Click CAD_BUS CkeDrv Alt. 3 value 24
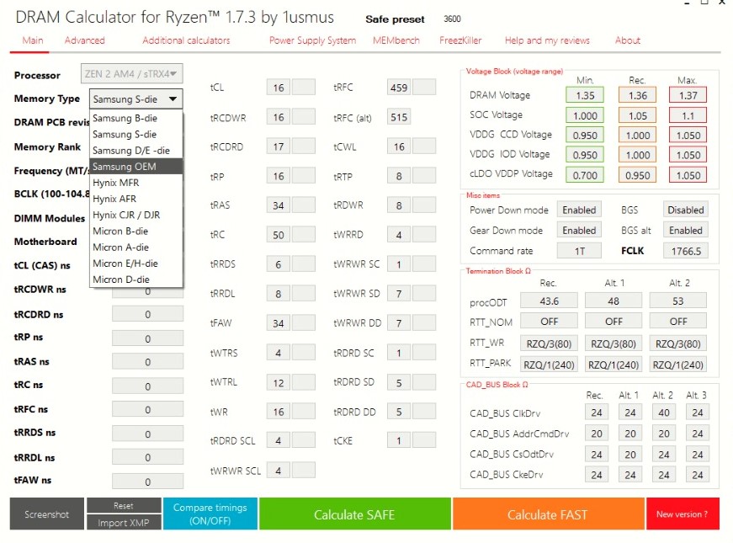The image size is (733, 543). click(698, 475)
